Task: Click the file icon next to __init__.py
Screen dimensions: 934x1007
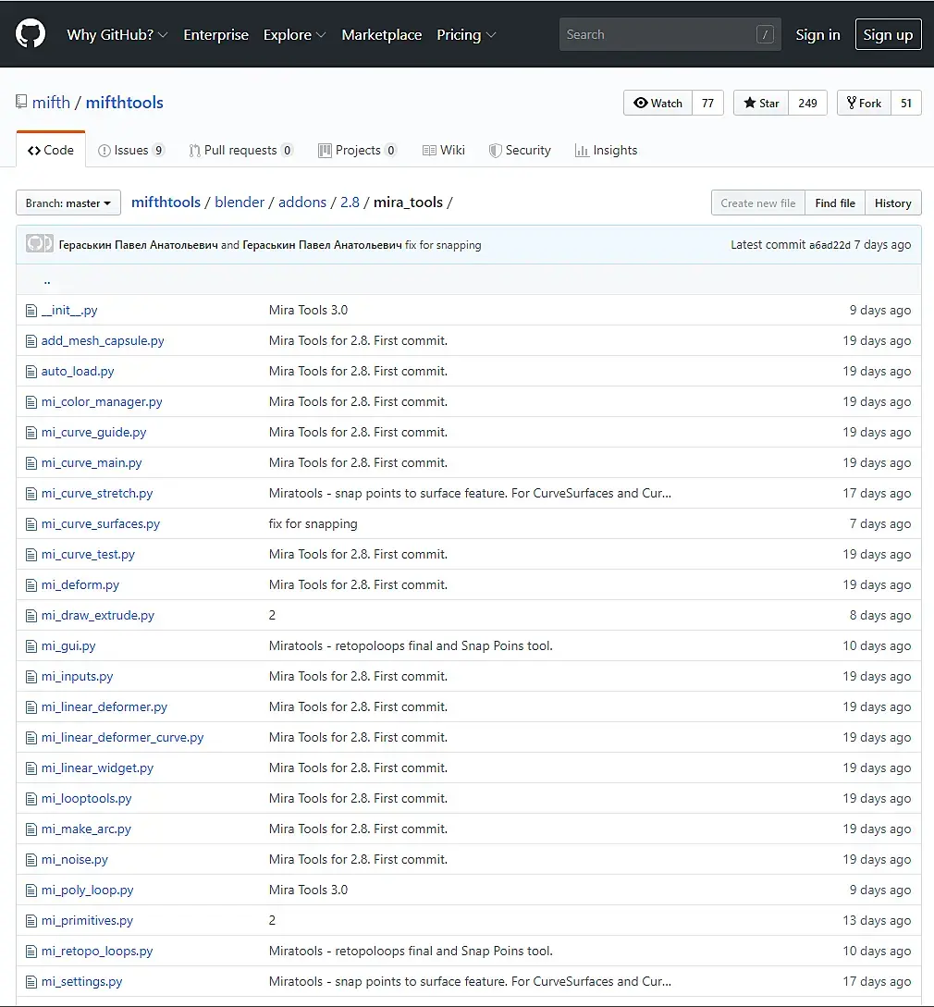Action: pyautogui.click(x=31, y=311)
